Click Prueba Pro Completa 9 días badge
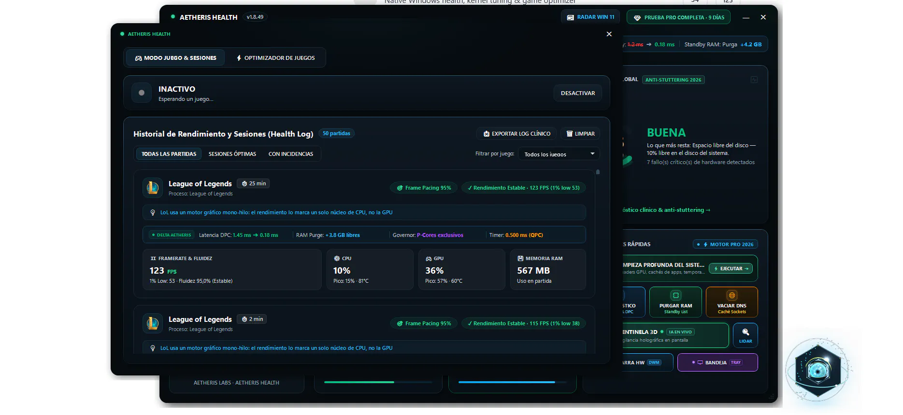Image resolution: width=903 pixels, height=415 pixels. pos(678,17)
